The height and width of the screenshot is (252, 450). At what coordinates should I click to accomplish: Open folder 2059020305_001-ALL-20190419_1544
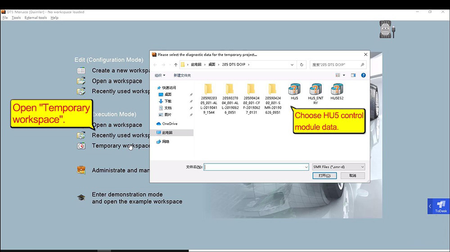pos(209,99)
